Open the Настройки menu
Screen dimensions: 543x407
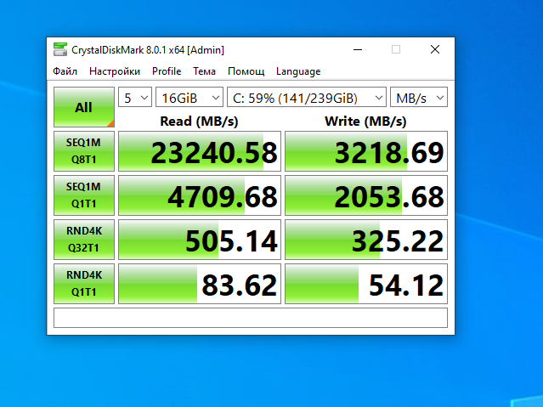pyautogui.click(x=115, y=71)
